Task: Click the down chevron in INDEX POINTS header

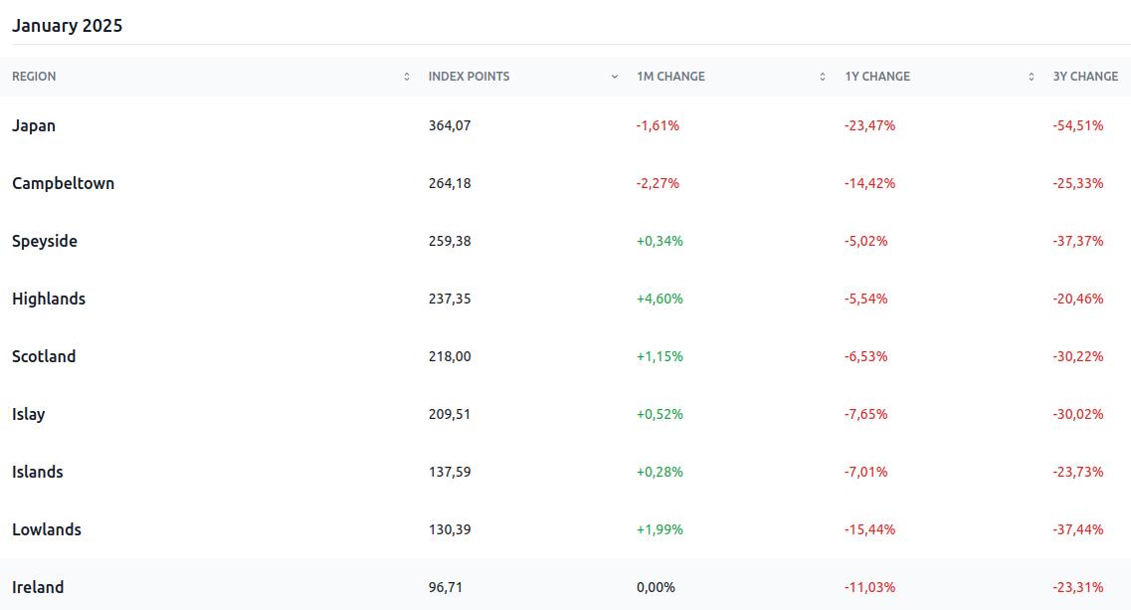Action: click(x=615, y=77)
